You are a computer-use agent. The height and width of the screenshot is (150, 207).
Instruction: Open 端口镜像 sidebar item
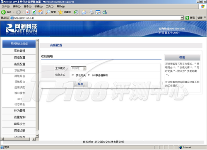(x=19, y=93)
